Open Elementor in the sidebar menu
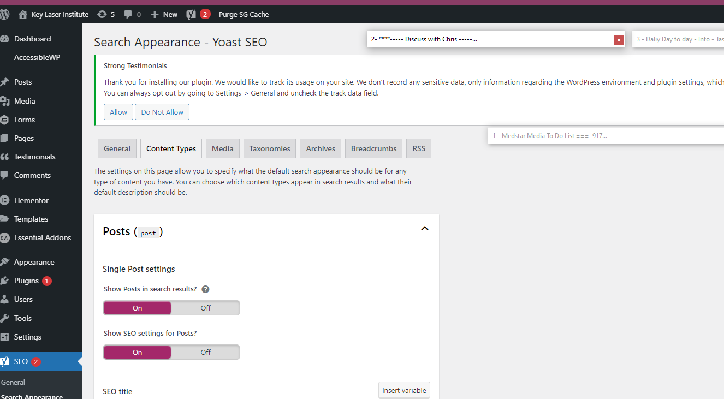Image resolution: width=724 pixels, height=399 pixels. click(x=31, y=200)
